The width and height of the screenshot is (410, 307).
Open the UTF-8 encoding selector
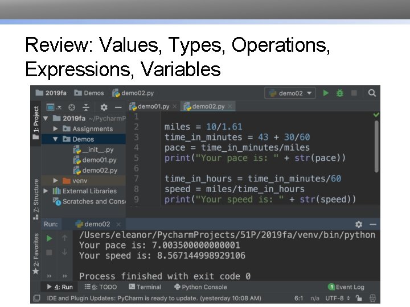[337, 298]
